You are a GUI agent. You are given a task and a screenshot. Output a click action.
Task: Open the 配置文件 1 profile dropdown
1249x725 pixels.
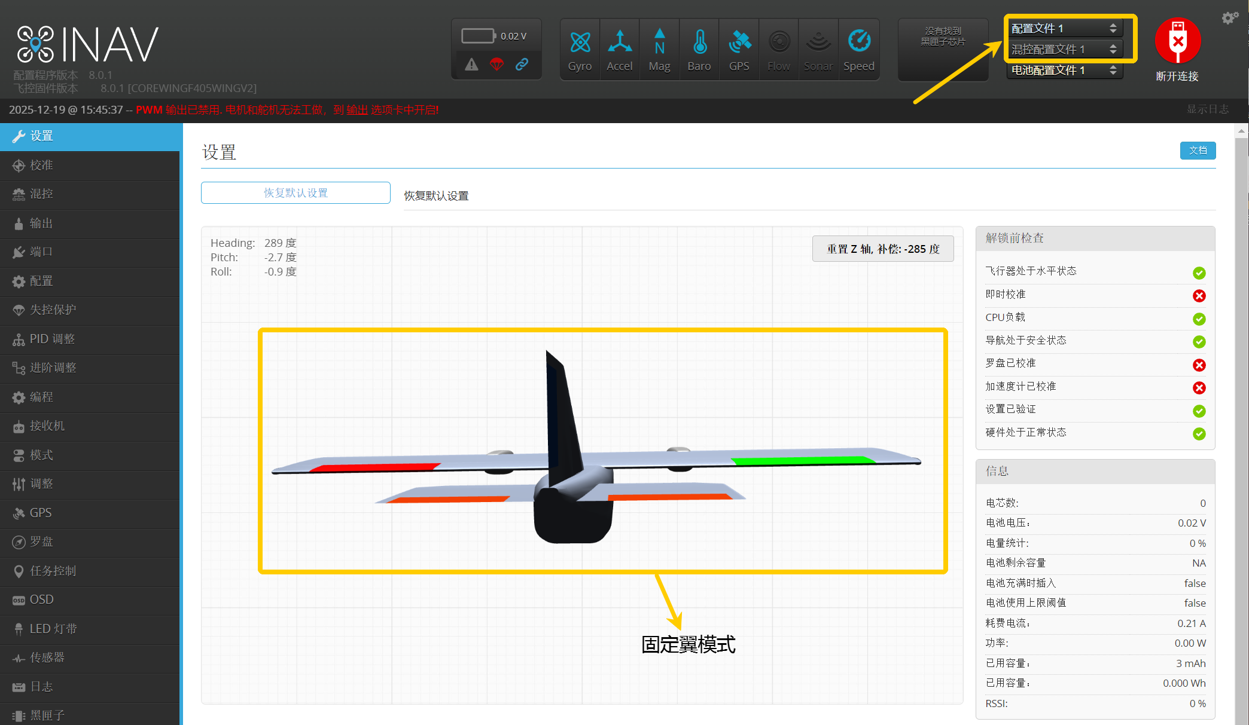coord(1064,28)
